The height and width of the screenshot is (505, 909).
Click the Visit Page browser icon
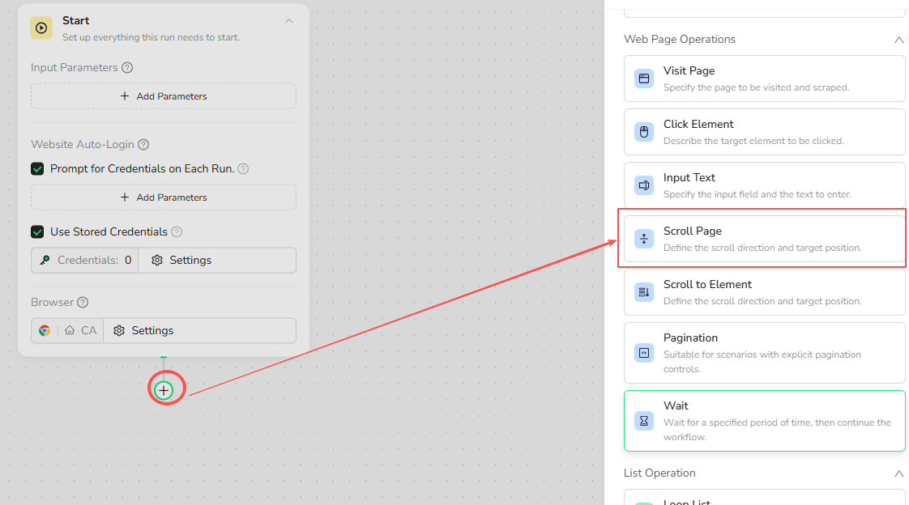pyautogui.click(x=644, y=79)
